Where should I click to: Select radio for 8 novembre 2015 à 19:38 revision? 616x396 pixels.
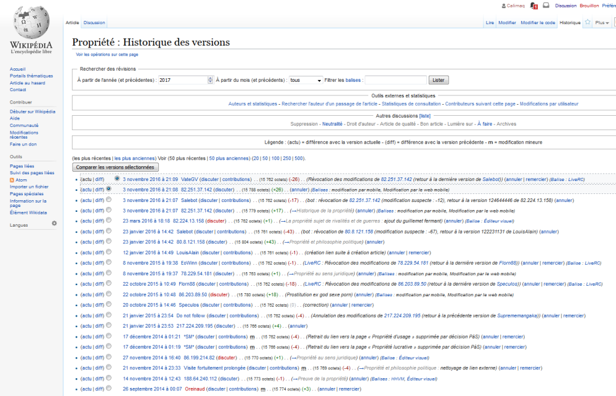(109, 262)
